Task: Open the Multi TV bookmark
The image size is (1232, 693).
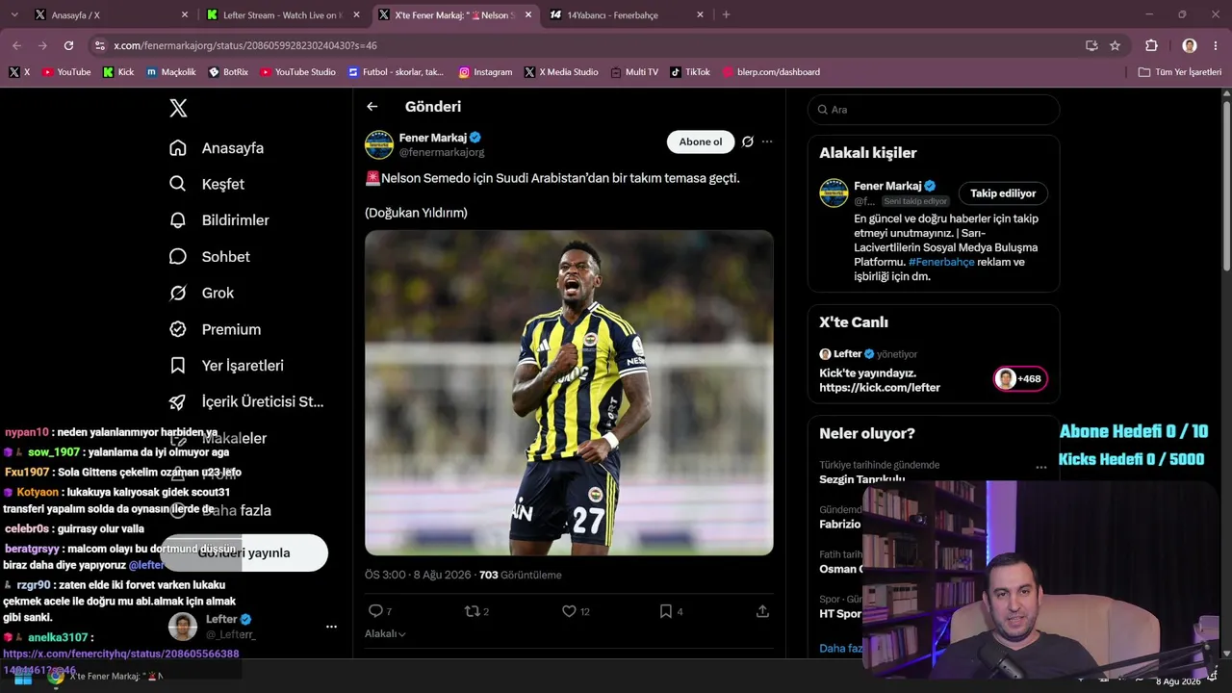Action: pyautogui.click(x=634, y=72)
